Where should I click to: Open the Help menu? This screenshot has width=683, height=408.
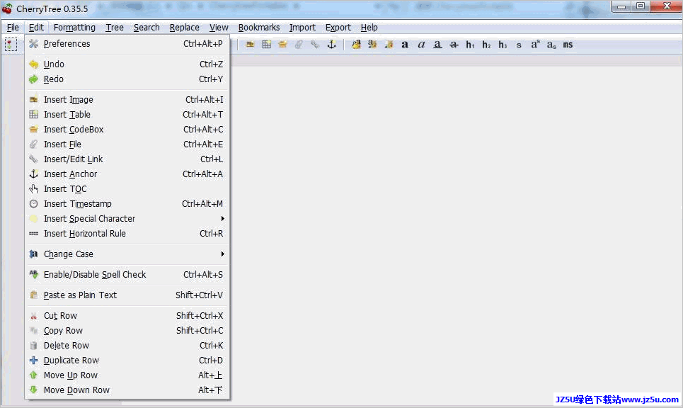point(369,28)
